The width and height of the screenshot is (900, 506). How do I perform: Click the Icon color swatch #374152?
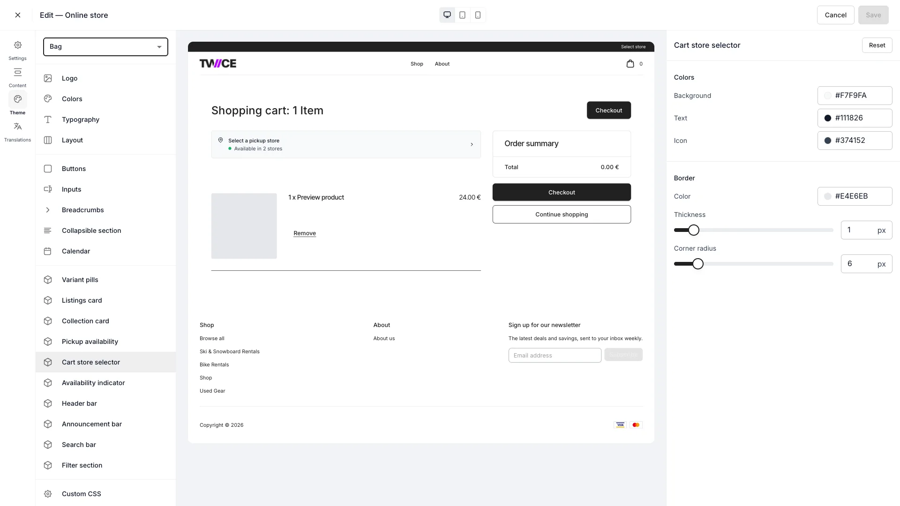(x=828, y=141)
